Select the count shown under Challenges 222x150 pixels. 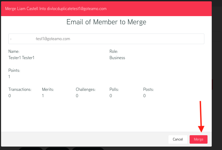point(77,96)
